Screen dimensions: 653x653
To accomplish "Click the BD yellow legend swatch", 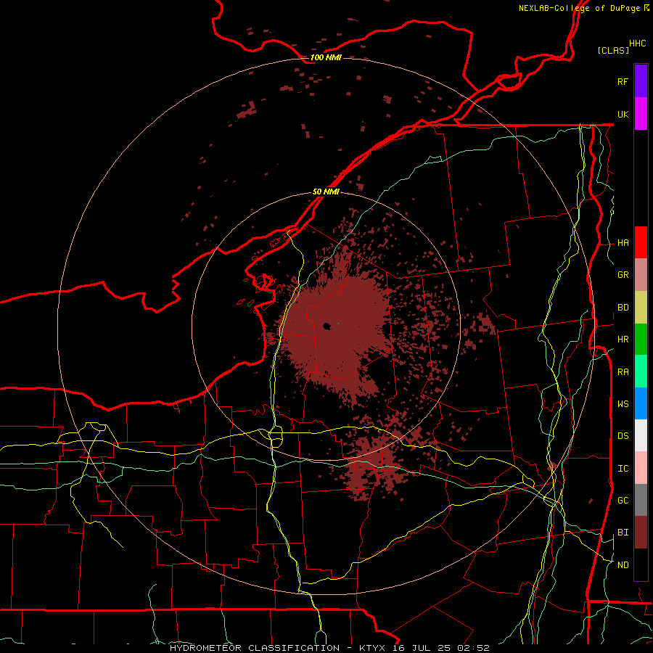I will (641, 308).
